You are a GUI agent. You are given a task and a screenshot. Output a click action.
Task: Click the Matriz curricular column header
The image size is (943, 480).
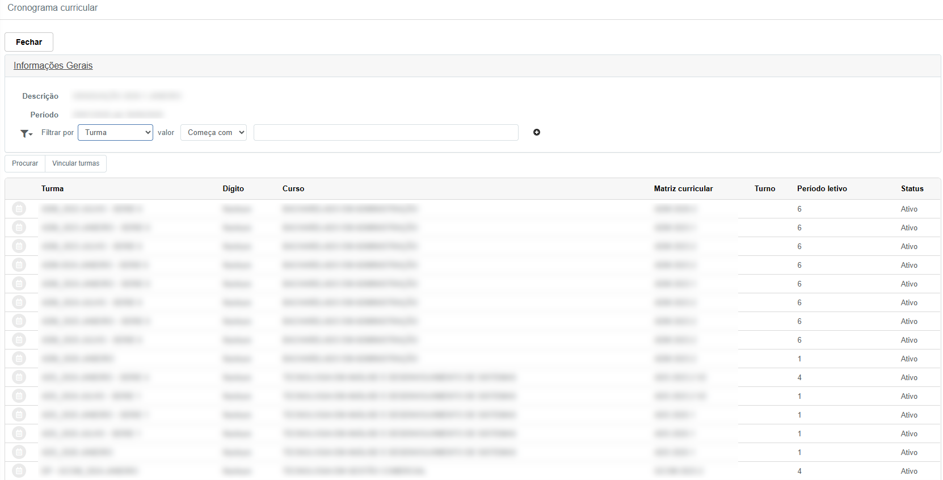click(x=683, y=189)
